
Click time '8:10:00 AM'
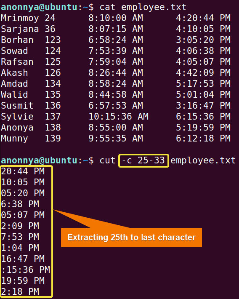tap(116, 18)
